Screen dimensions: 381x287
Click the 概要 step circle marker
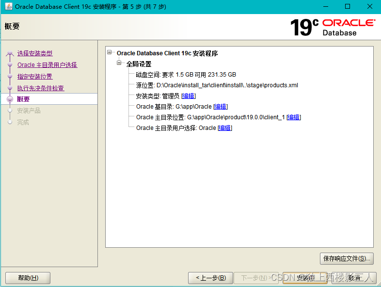point(10,99)
